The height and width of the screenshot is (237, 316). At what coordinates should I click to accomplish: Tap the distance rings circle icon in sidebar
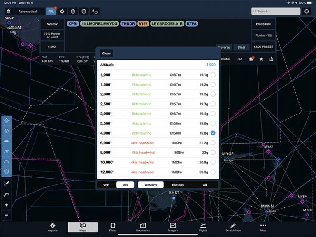(x=7, y=131)
